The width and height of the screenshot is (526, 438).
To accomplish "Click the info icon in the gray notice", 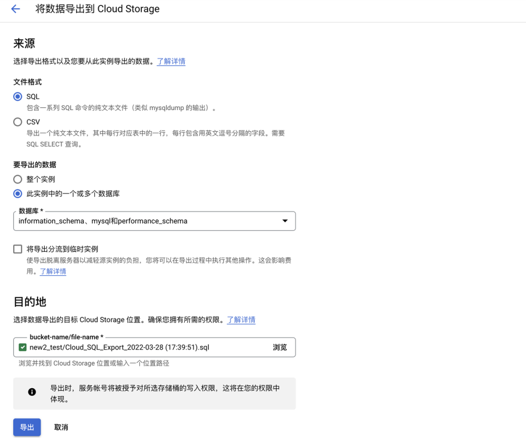I will pos(32,392).
